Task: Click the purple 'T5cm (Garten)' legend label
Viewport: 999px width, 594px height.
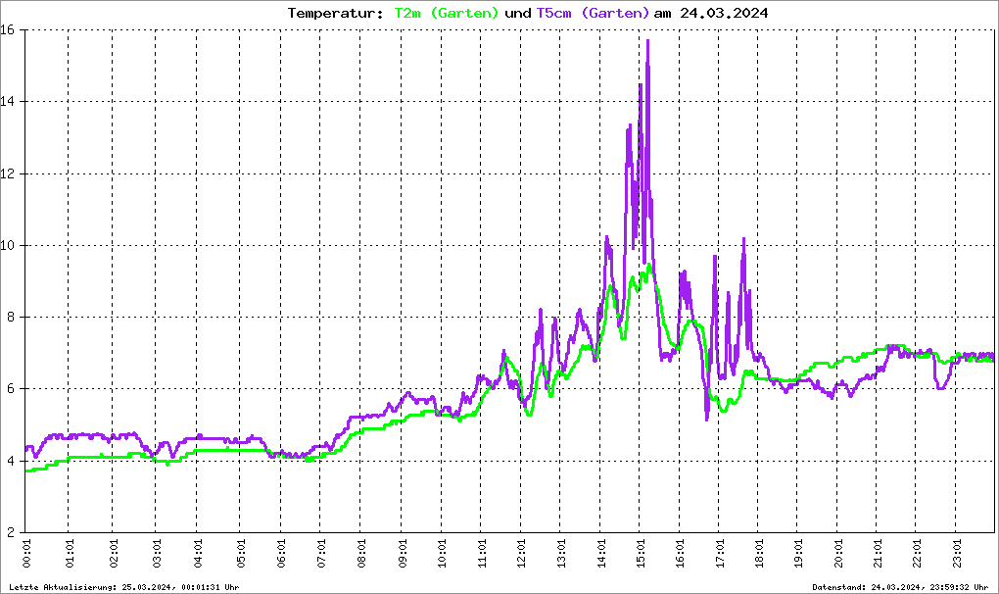Action: click(593, 14)
